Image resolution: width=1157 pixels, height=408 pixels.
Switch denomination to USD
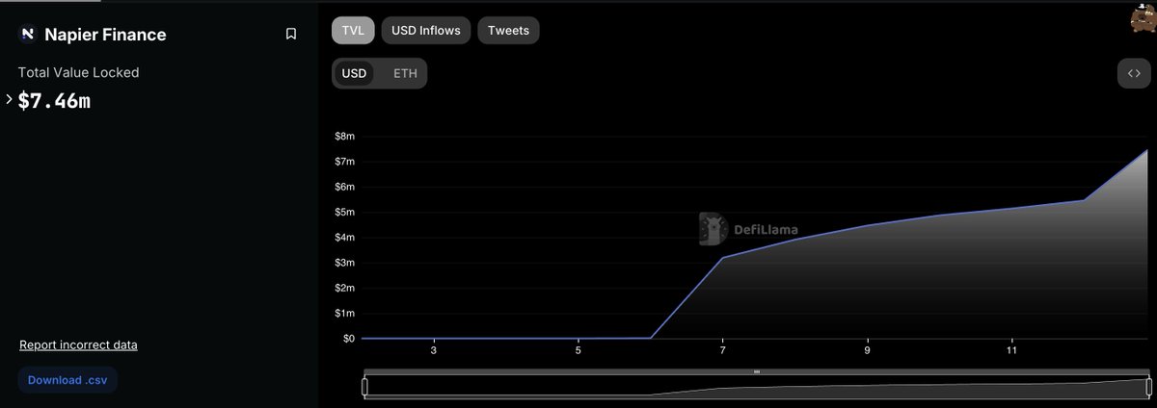coord(355,74)
